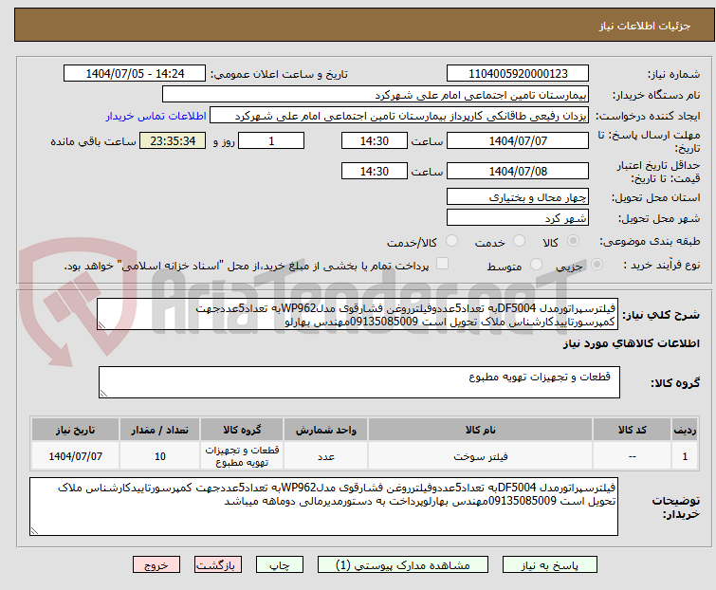This screenshot has height=590, width=716.
Task: Click the resize handle of توضیحات خریدار box
Action: (34, 530)
